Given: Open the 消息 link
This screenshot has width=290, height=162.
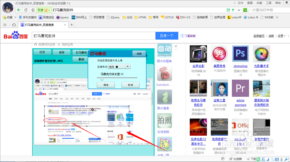Looking at the screenshot, I should point(271,36).
